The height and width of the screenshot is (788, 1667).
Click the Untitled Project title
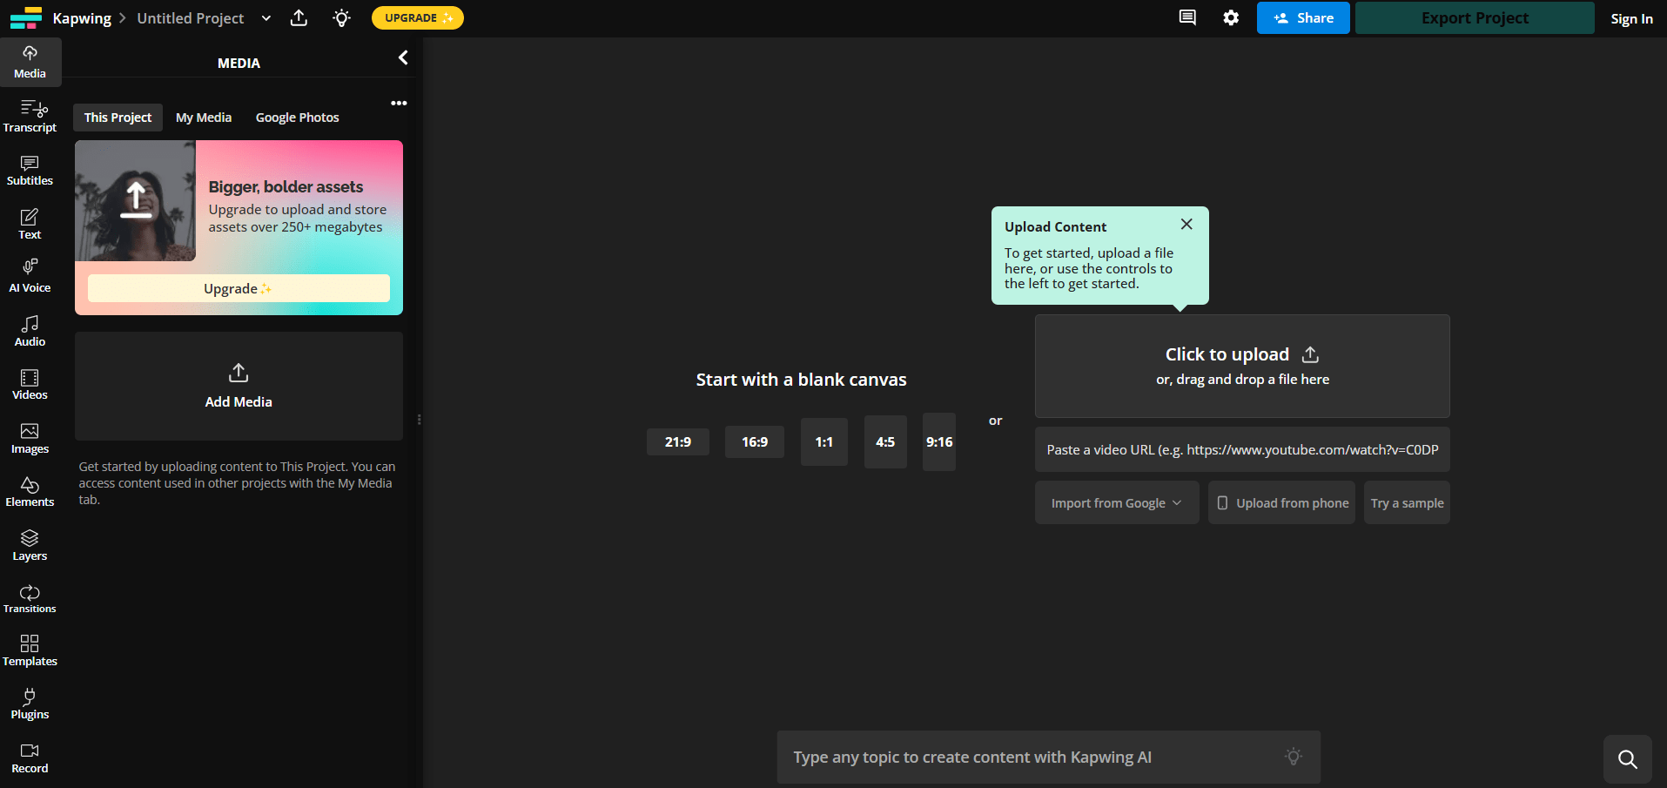191,18
